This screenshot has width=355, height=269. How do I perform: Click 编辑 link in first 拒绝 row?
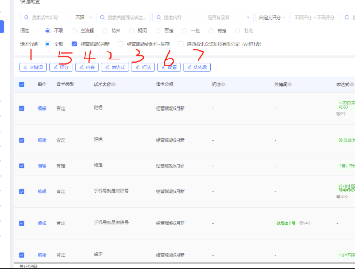pos(42,108)
